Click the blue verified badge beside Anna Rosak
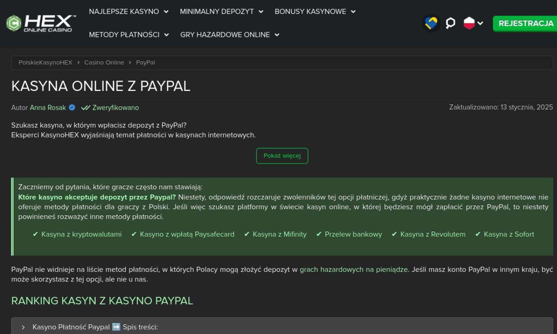Viewport: 557px width, 334px height. pyautogui.click(x=72, y=107)
